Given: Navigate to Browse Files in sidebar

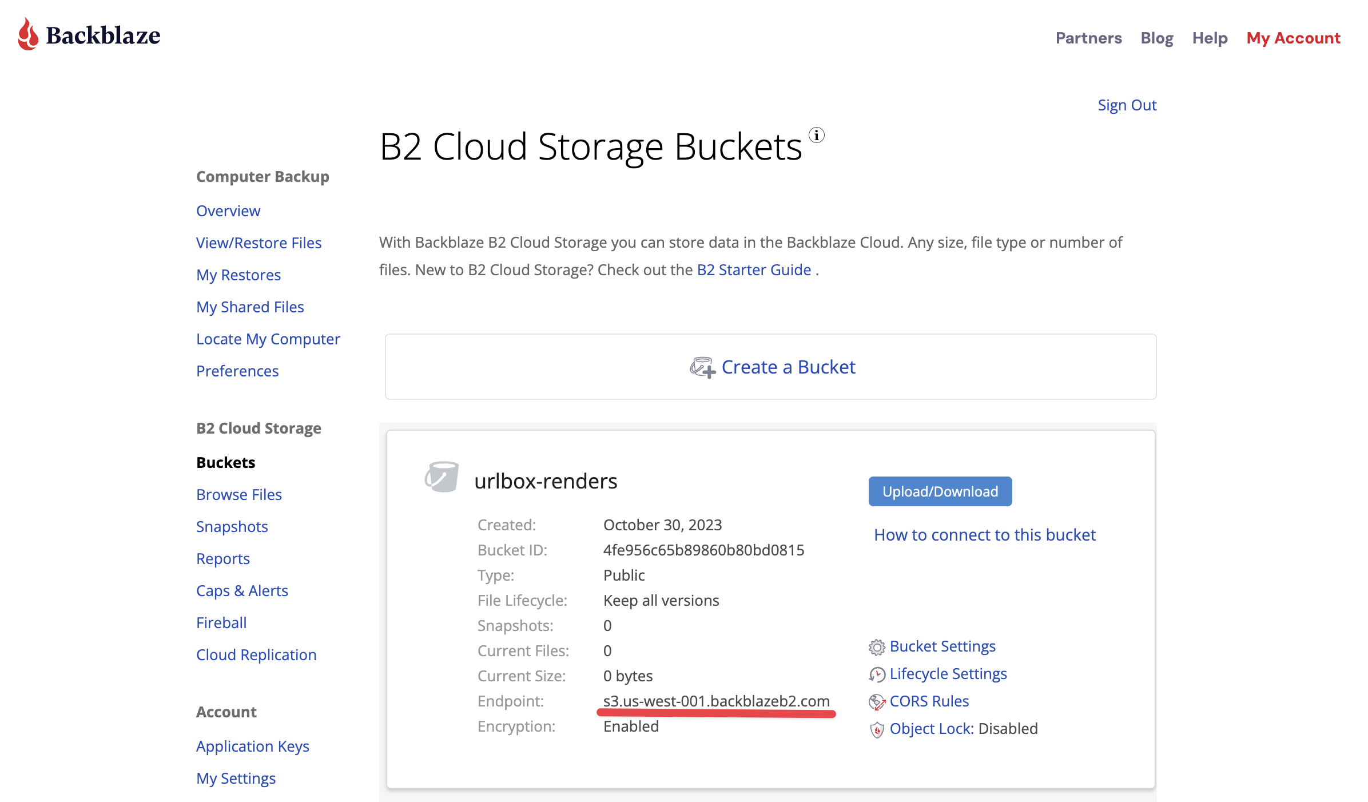Looking at the screenshot, I should [x=239, y=494].
